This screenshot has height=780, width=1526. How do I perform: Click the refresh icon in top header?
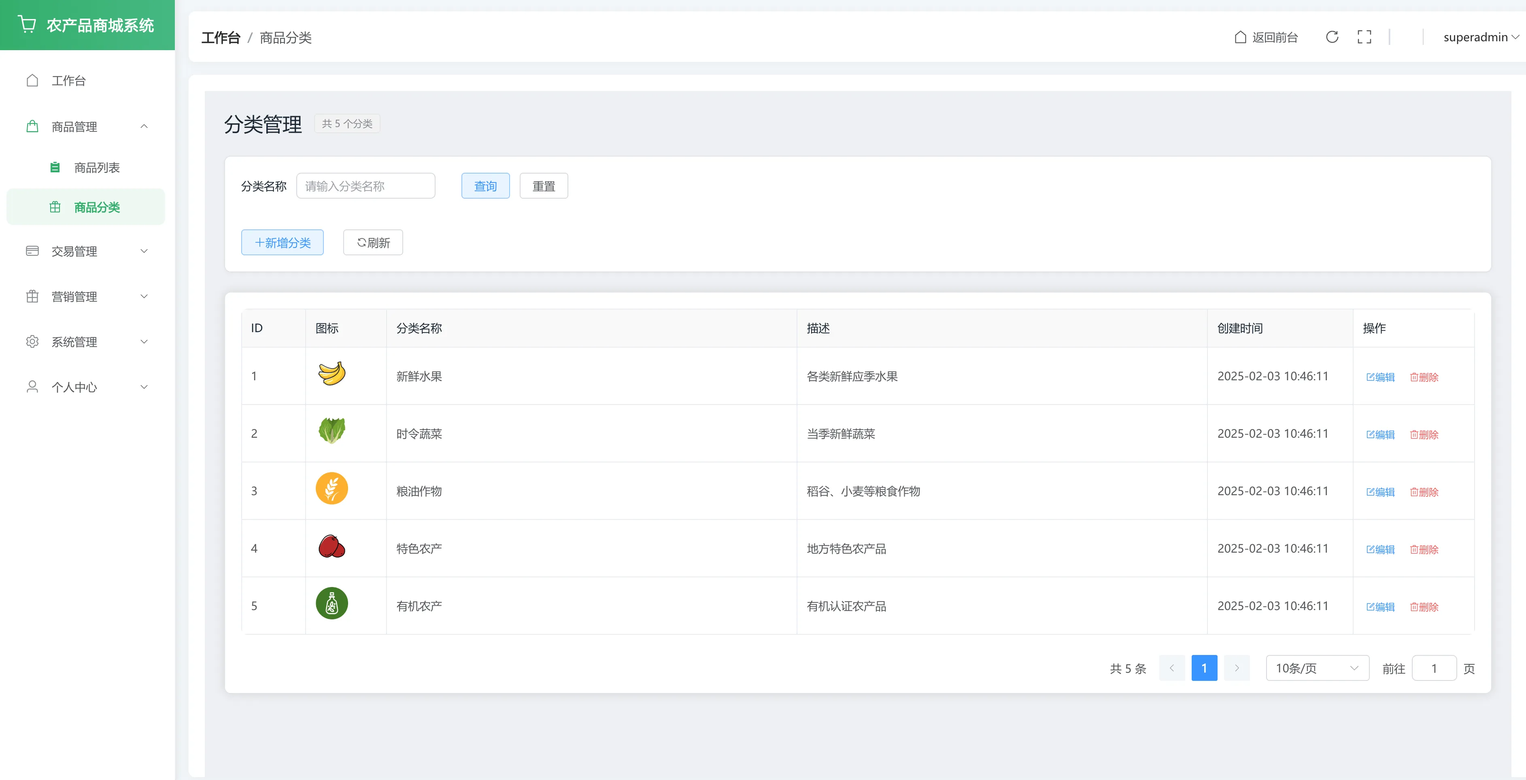coord(1332,37)
